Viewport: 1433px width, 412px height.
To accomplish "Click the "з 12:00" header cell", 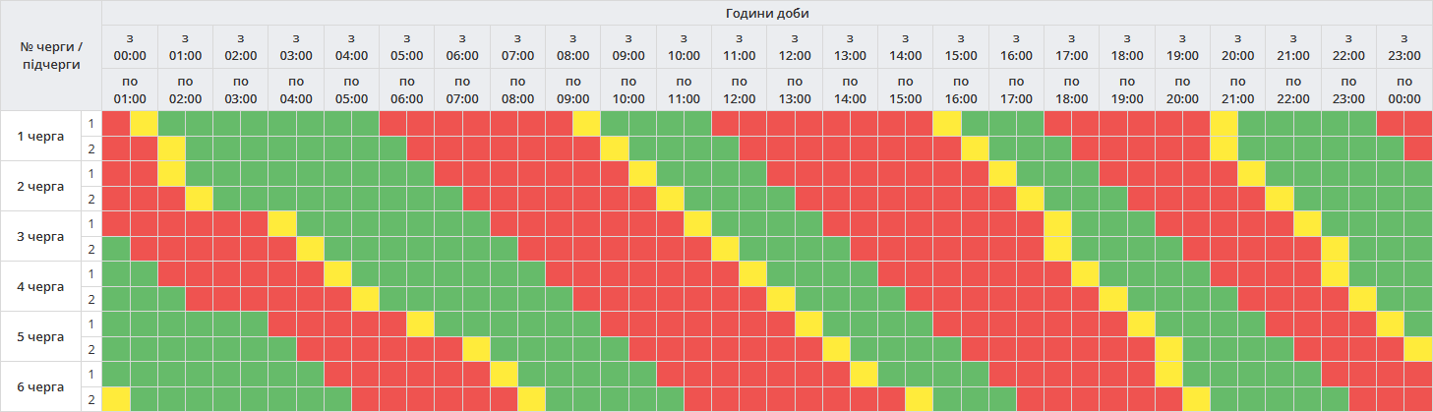I will coord(795,47).
